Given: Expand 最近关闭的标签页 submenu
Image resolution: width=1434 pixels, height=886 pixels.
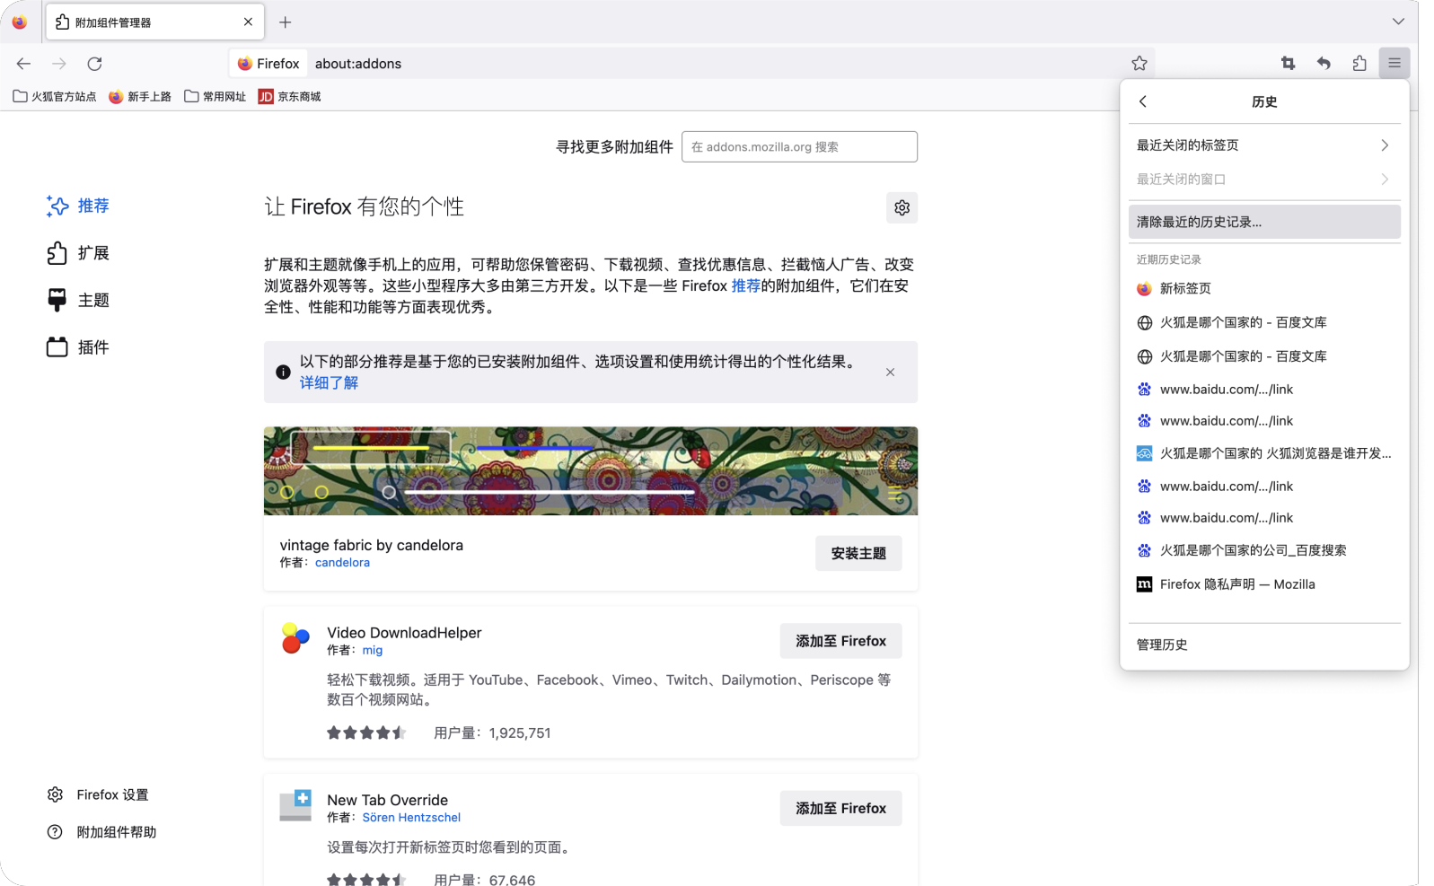Looking at the screenshot, I should coord(1264,145).
